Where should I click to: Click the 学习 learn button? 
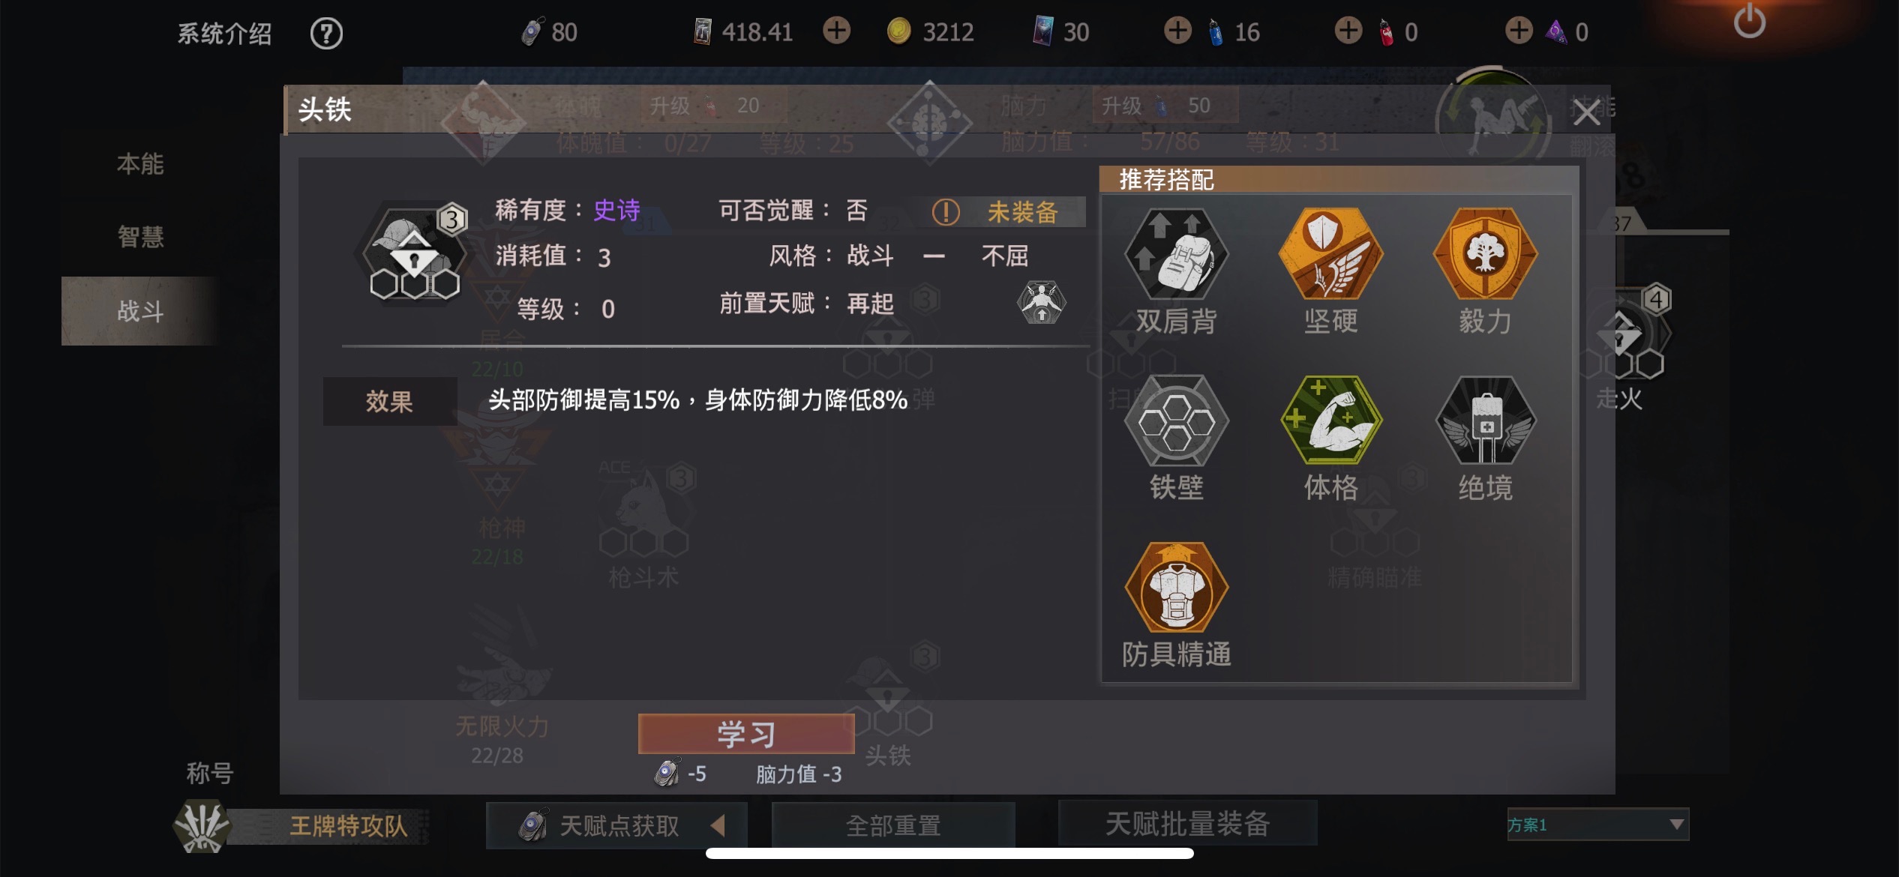746,734
